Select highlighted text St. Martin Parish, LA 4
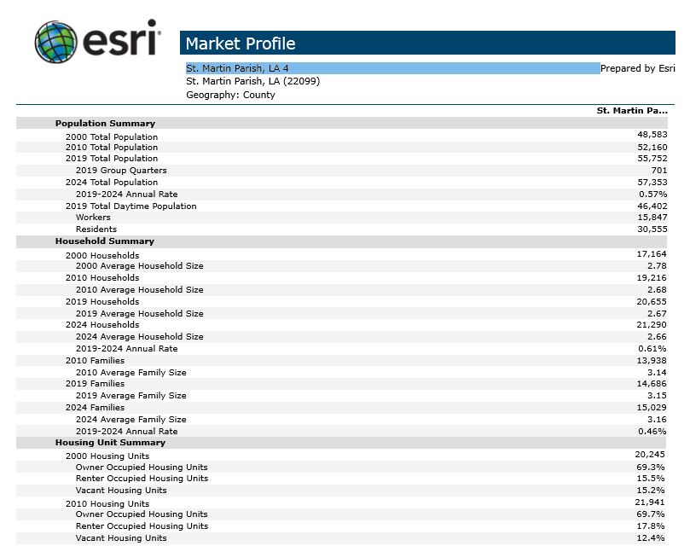The width and height of the screenshot is (690, 546). pyautogui.click(x=237, y=68)
